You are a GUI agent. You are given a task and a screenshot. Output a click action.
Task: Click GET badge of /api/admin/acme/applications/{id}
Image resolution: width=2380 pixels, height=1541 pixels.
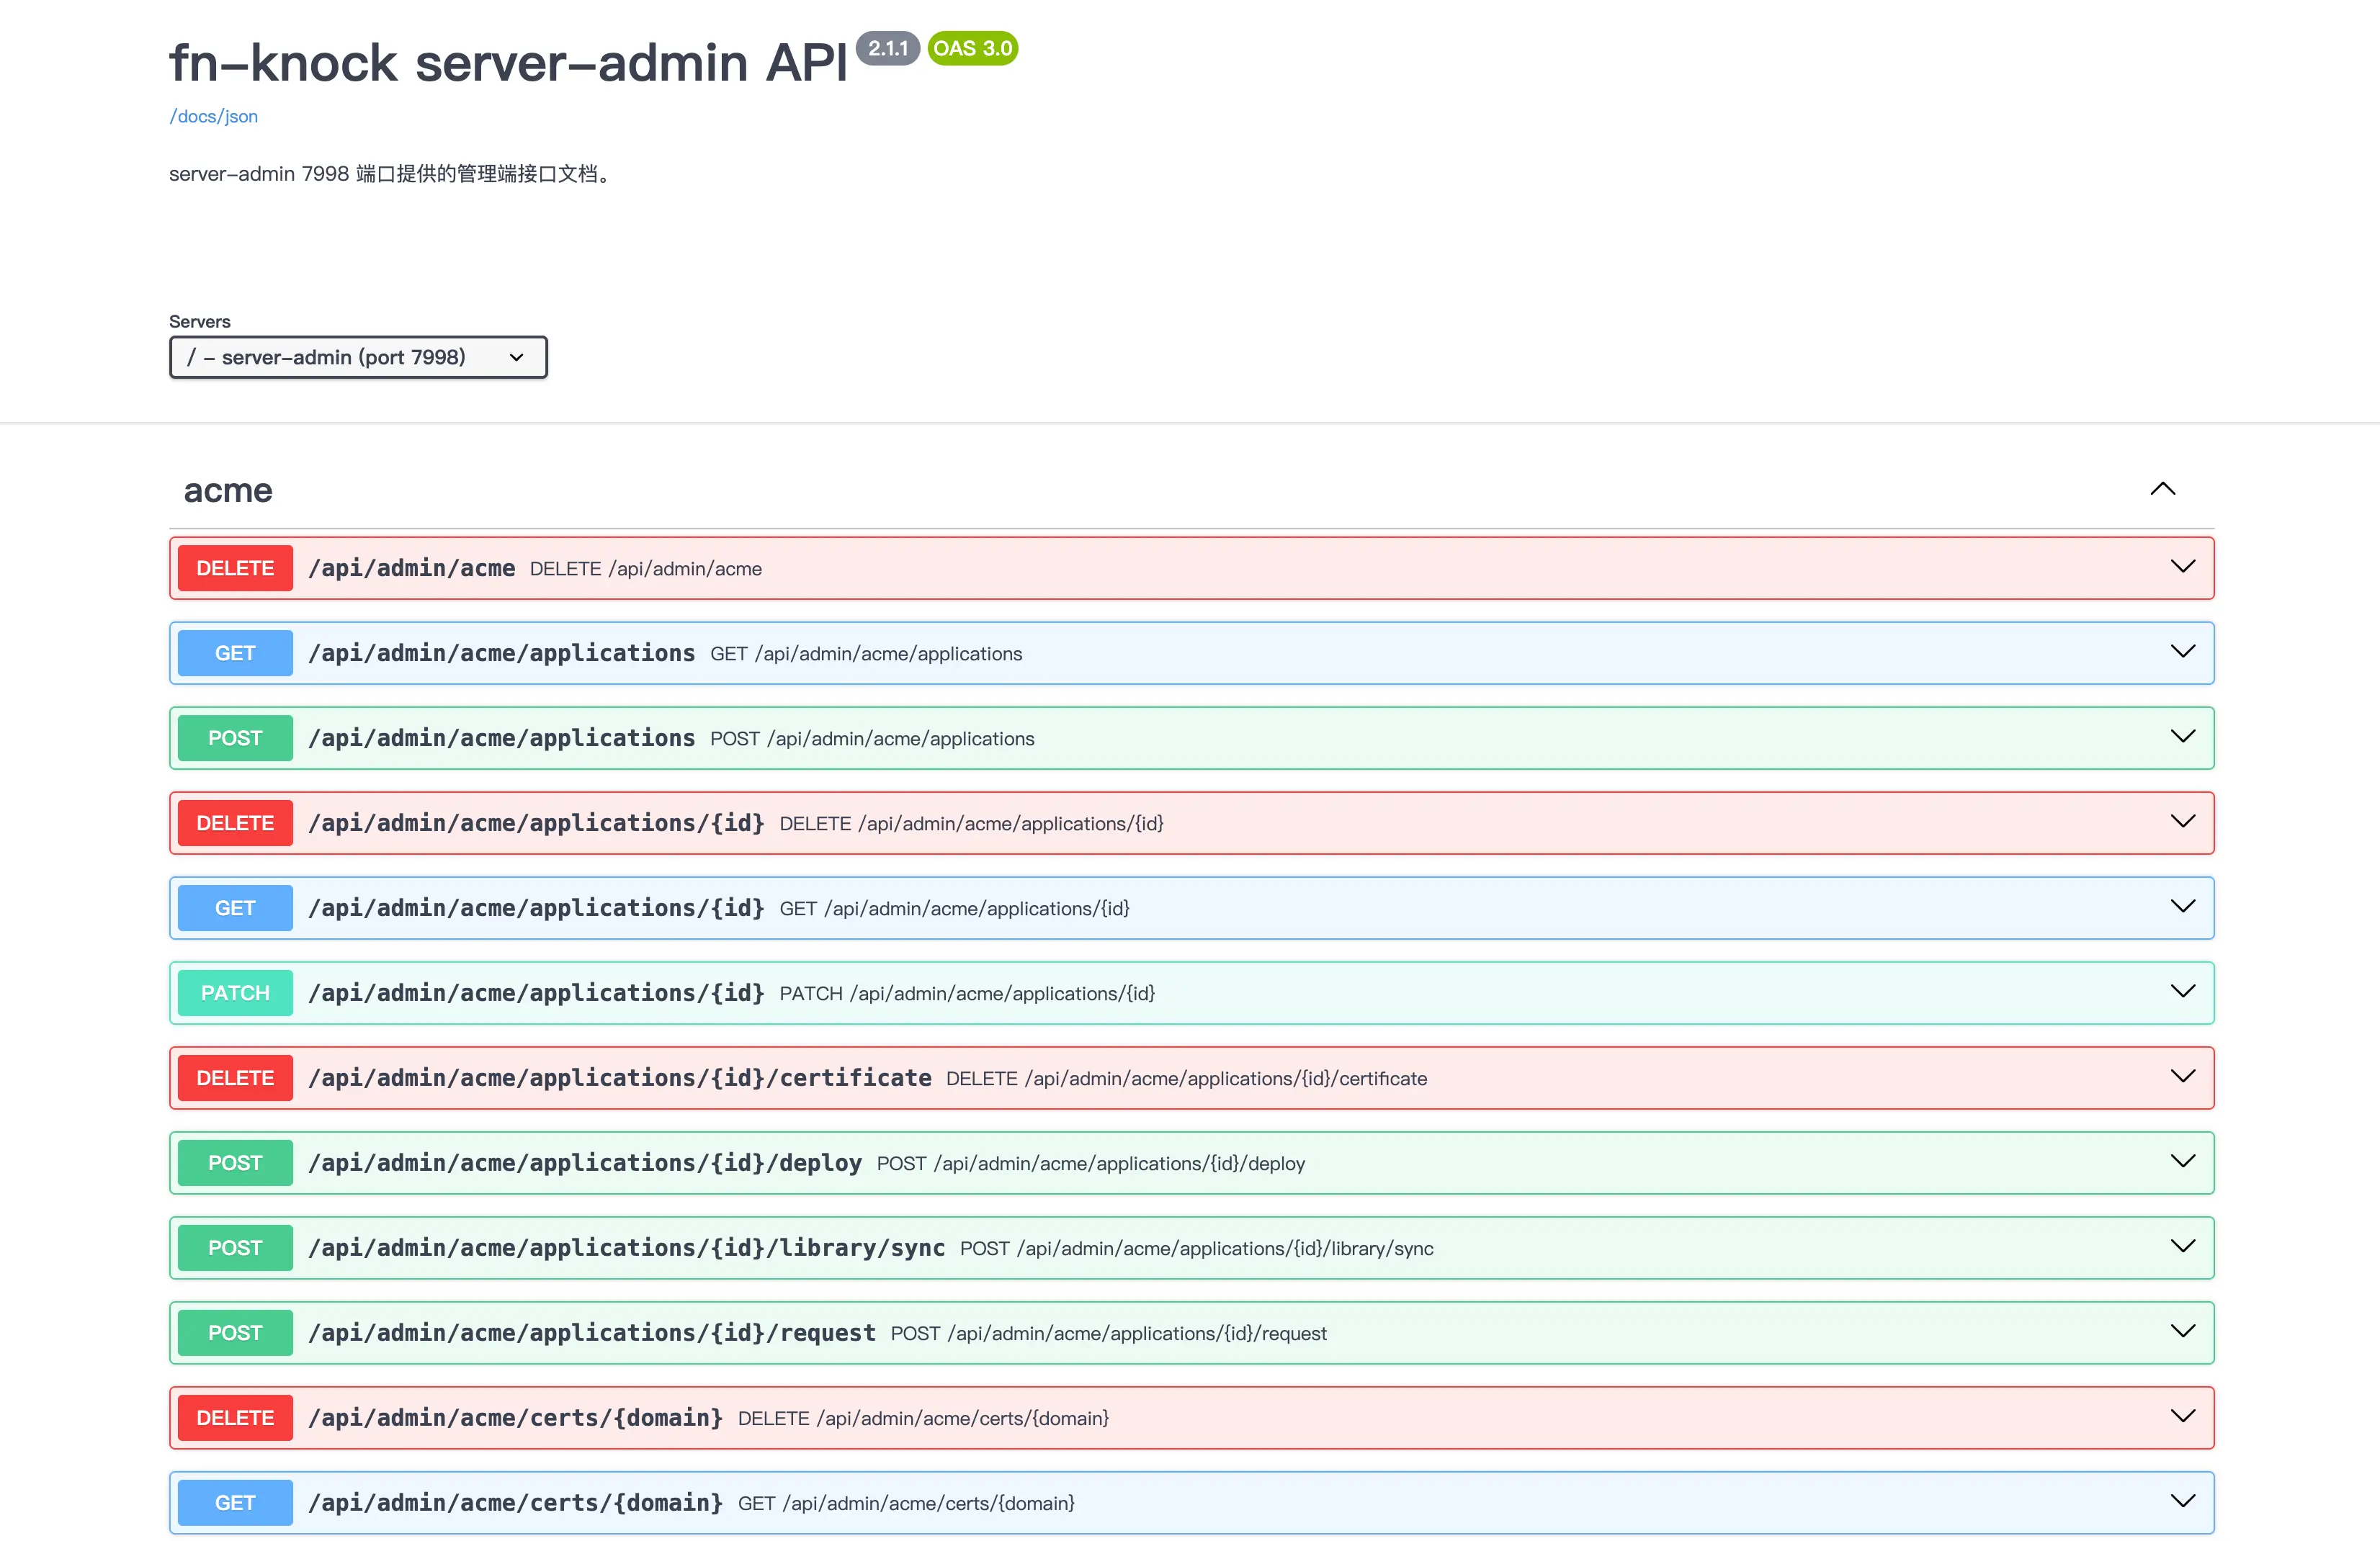click(235, 907)
